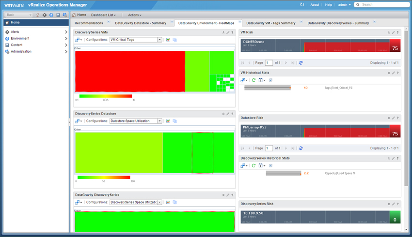The height and width of the screenshot is (237, 412).
Task: Click the Search field
Action: [x=382, y=5]
